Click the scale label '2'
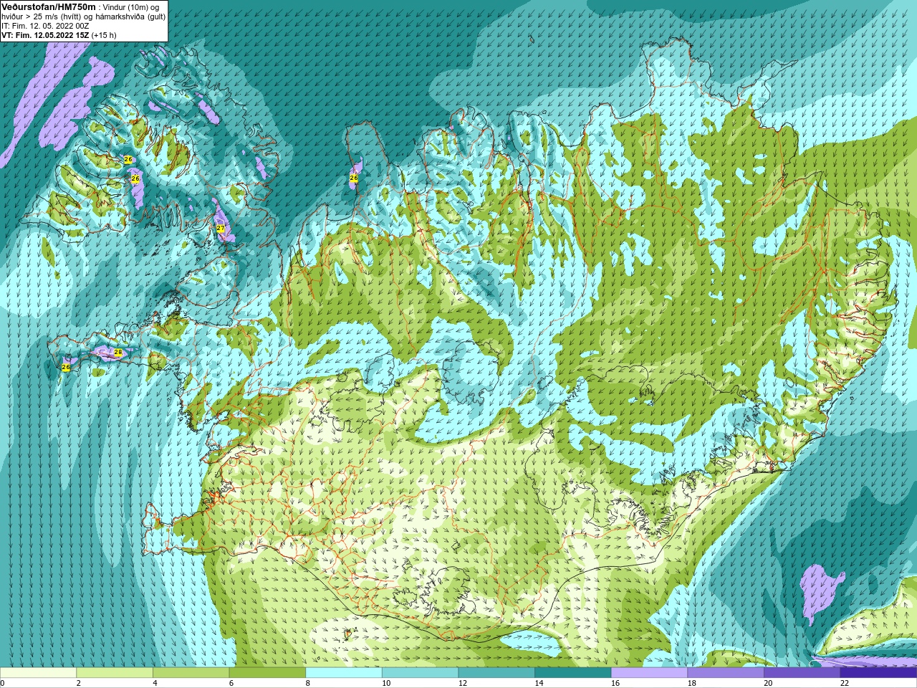Image resolution: width=917 pixels, height=688 pixels. (x=78, y=683)
